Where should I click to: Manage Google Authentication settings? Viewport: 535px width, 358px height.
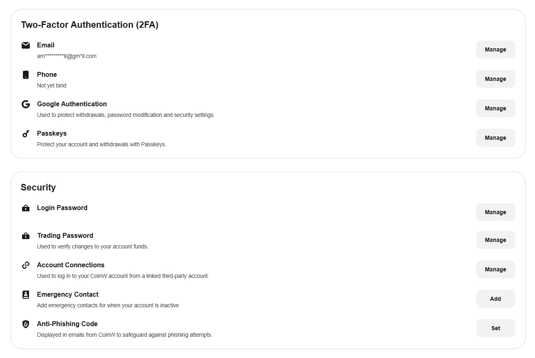495,108
